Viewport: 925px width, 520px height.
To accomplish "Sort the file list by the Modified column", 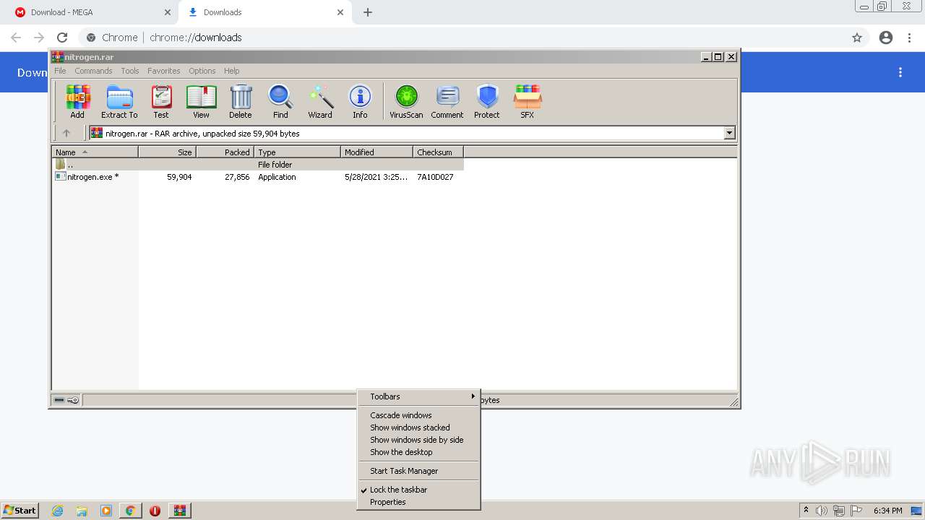I will (x=377, y=152).
